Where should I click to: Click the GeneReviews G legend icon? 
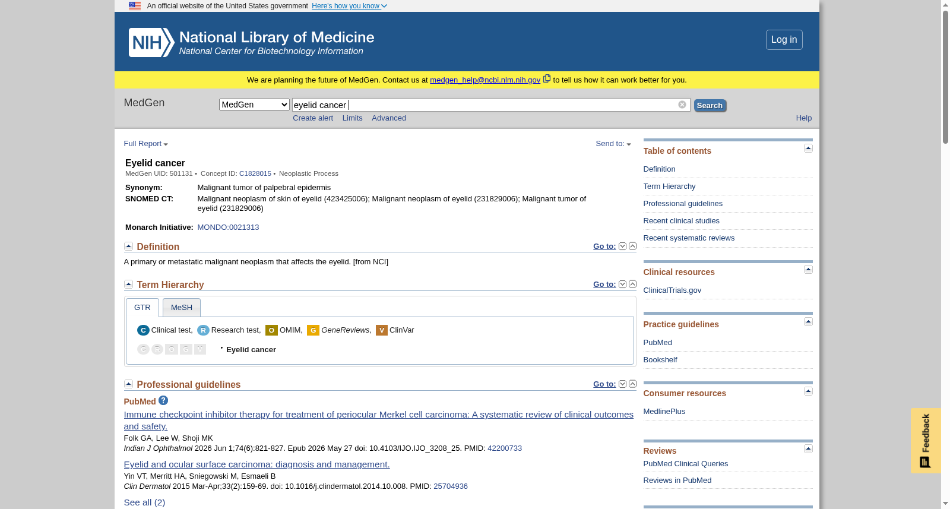click(x=313, y=330)
